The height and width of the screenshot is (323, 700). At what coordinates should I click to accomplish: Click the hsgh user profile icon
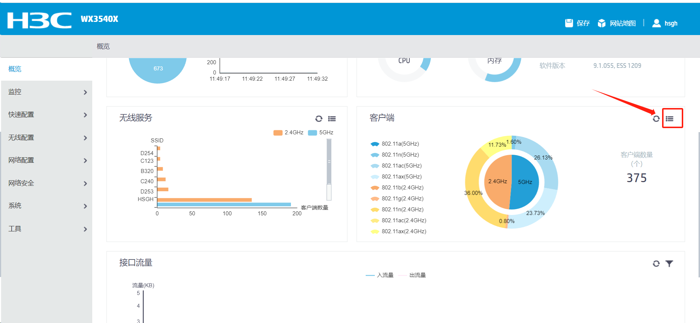pyautogui.click(x=656, y=23)
